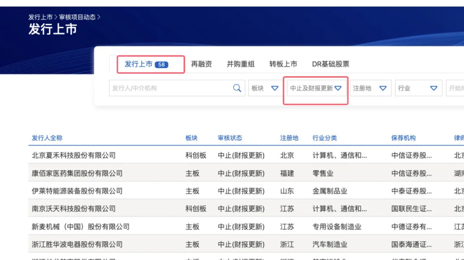Click the search magnifier icon

[237, 88]
